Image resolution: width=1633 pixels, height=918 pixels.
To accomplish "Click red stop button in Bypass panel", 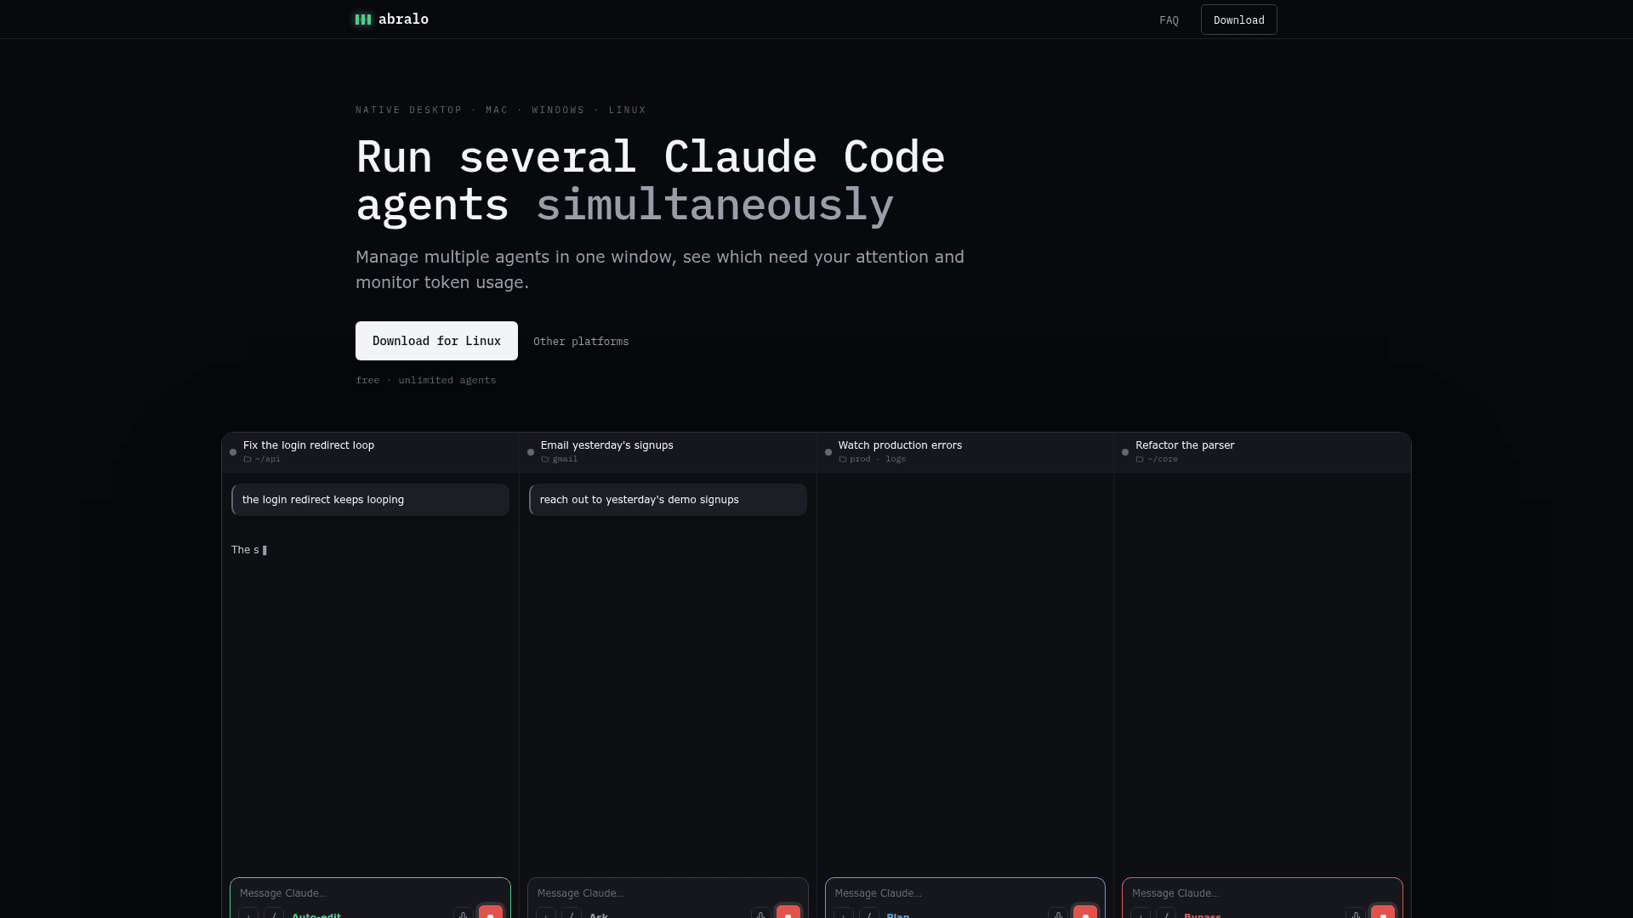I will click(1383, 912).
